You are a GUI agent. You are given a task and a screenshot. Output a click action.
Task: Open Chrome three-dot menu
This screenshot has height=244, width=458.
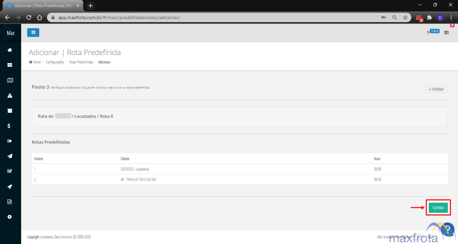451,18
